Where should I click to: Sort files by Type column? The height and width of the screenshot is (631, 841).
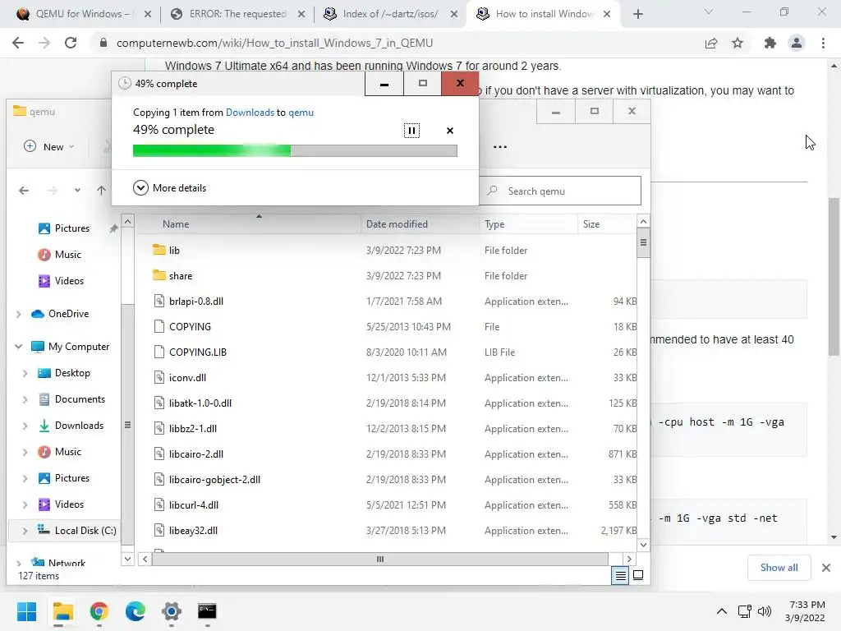coord(528,224)
